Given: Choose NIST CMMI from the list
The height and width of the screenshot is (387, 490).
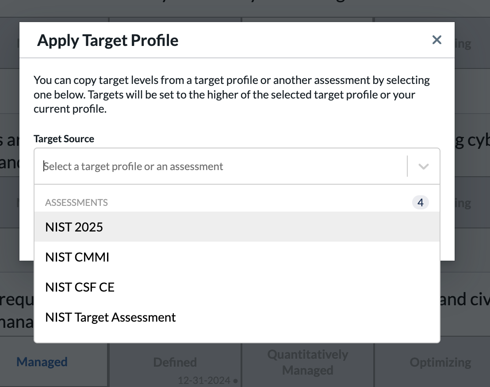Looking at the screenshot, I should 237,257.
